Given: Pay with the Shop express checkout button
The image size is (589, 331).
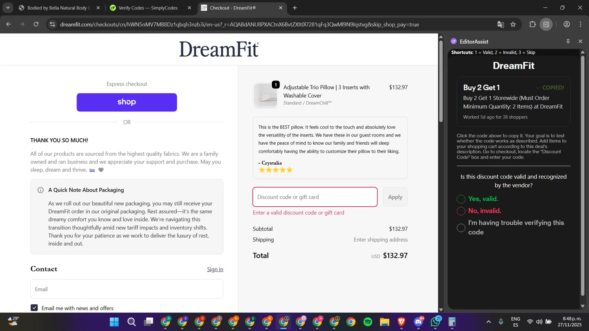Looking at the screenshot, I should pos(127,102).
